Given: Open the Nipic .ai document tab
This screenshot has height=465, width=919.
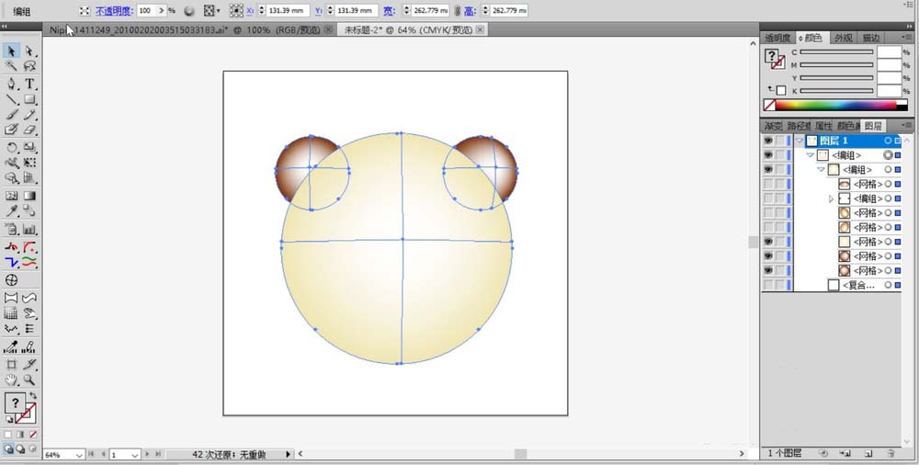Looking at the screenshot, I should (x=189, y=29).
